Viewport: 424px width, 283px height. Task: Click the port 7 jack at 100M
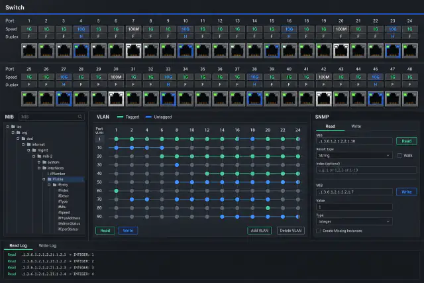(x=133, y=50)
